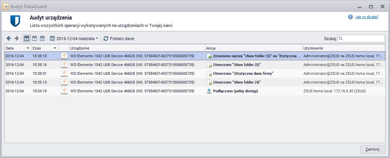
Task: Open the 2016-12-04 niedziela date dropdown
Action: click(74, 39)
